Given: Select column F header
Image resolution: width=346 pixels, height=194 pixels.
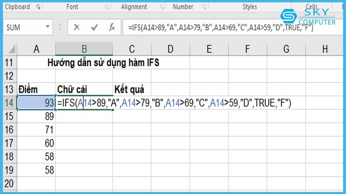Looking at the screenshot, I should pos(247,49).
